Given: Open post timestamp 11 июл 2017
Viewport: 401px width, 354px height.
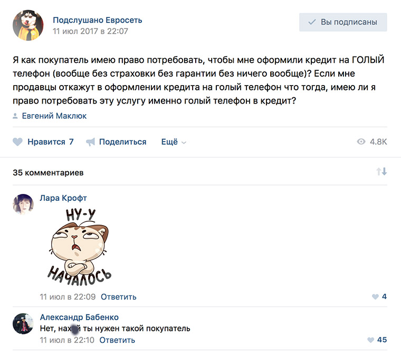Looking at the screenshot, I should [x=90, y=31].
